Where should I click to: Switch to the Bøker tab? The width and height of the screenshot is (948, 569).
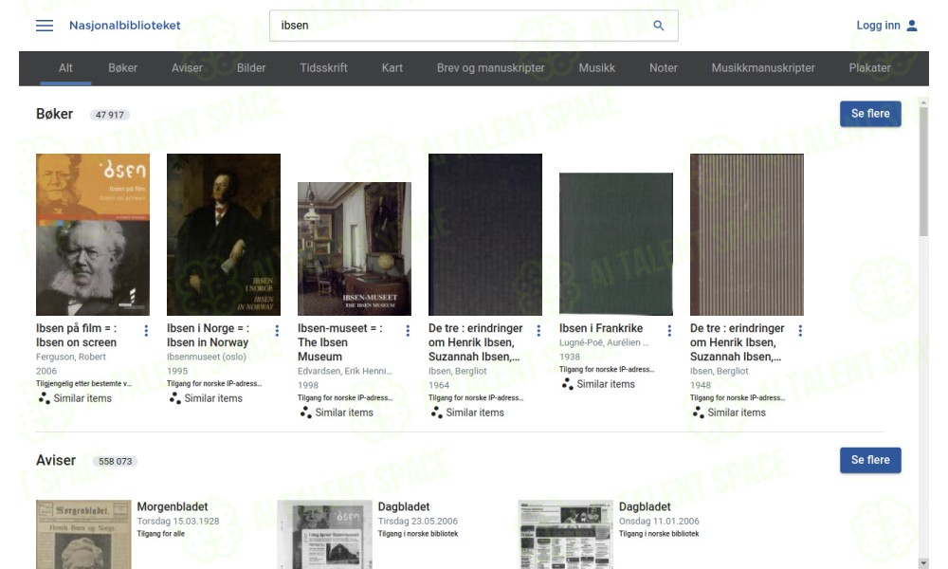(122, 67)
